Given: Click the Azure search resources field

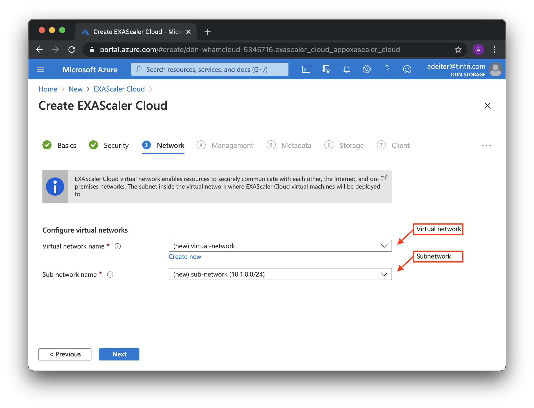Looking at the screenshot, I should coord(210,69).
